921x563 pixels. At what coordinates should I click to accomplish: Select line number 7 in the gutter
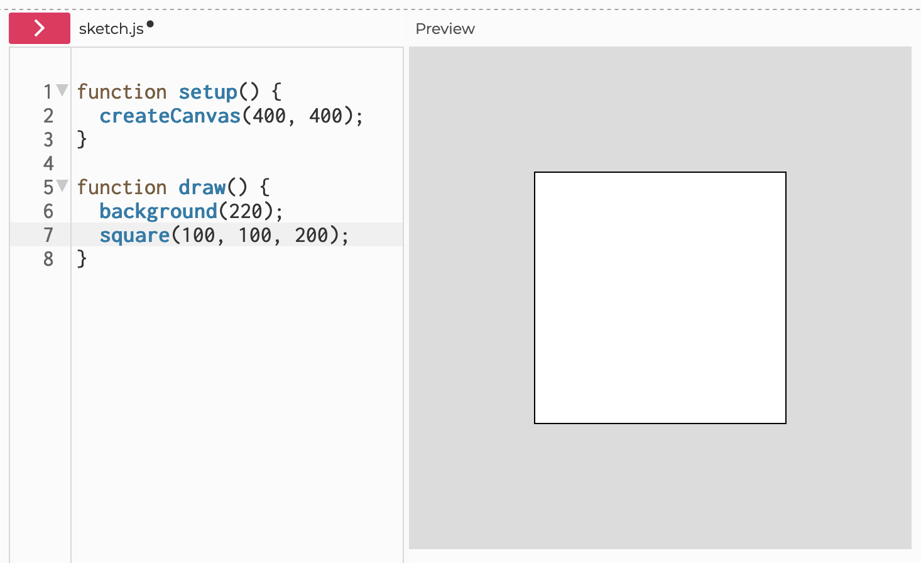48,235
